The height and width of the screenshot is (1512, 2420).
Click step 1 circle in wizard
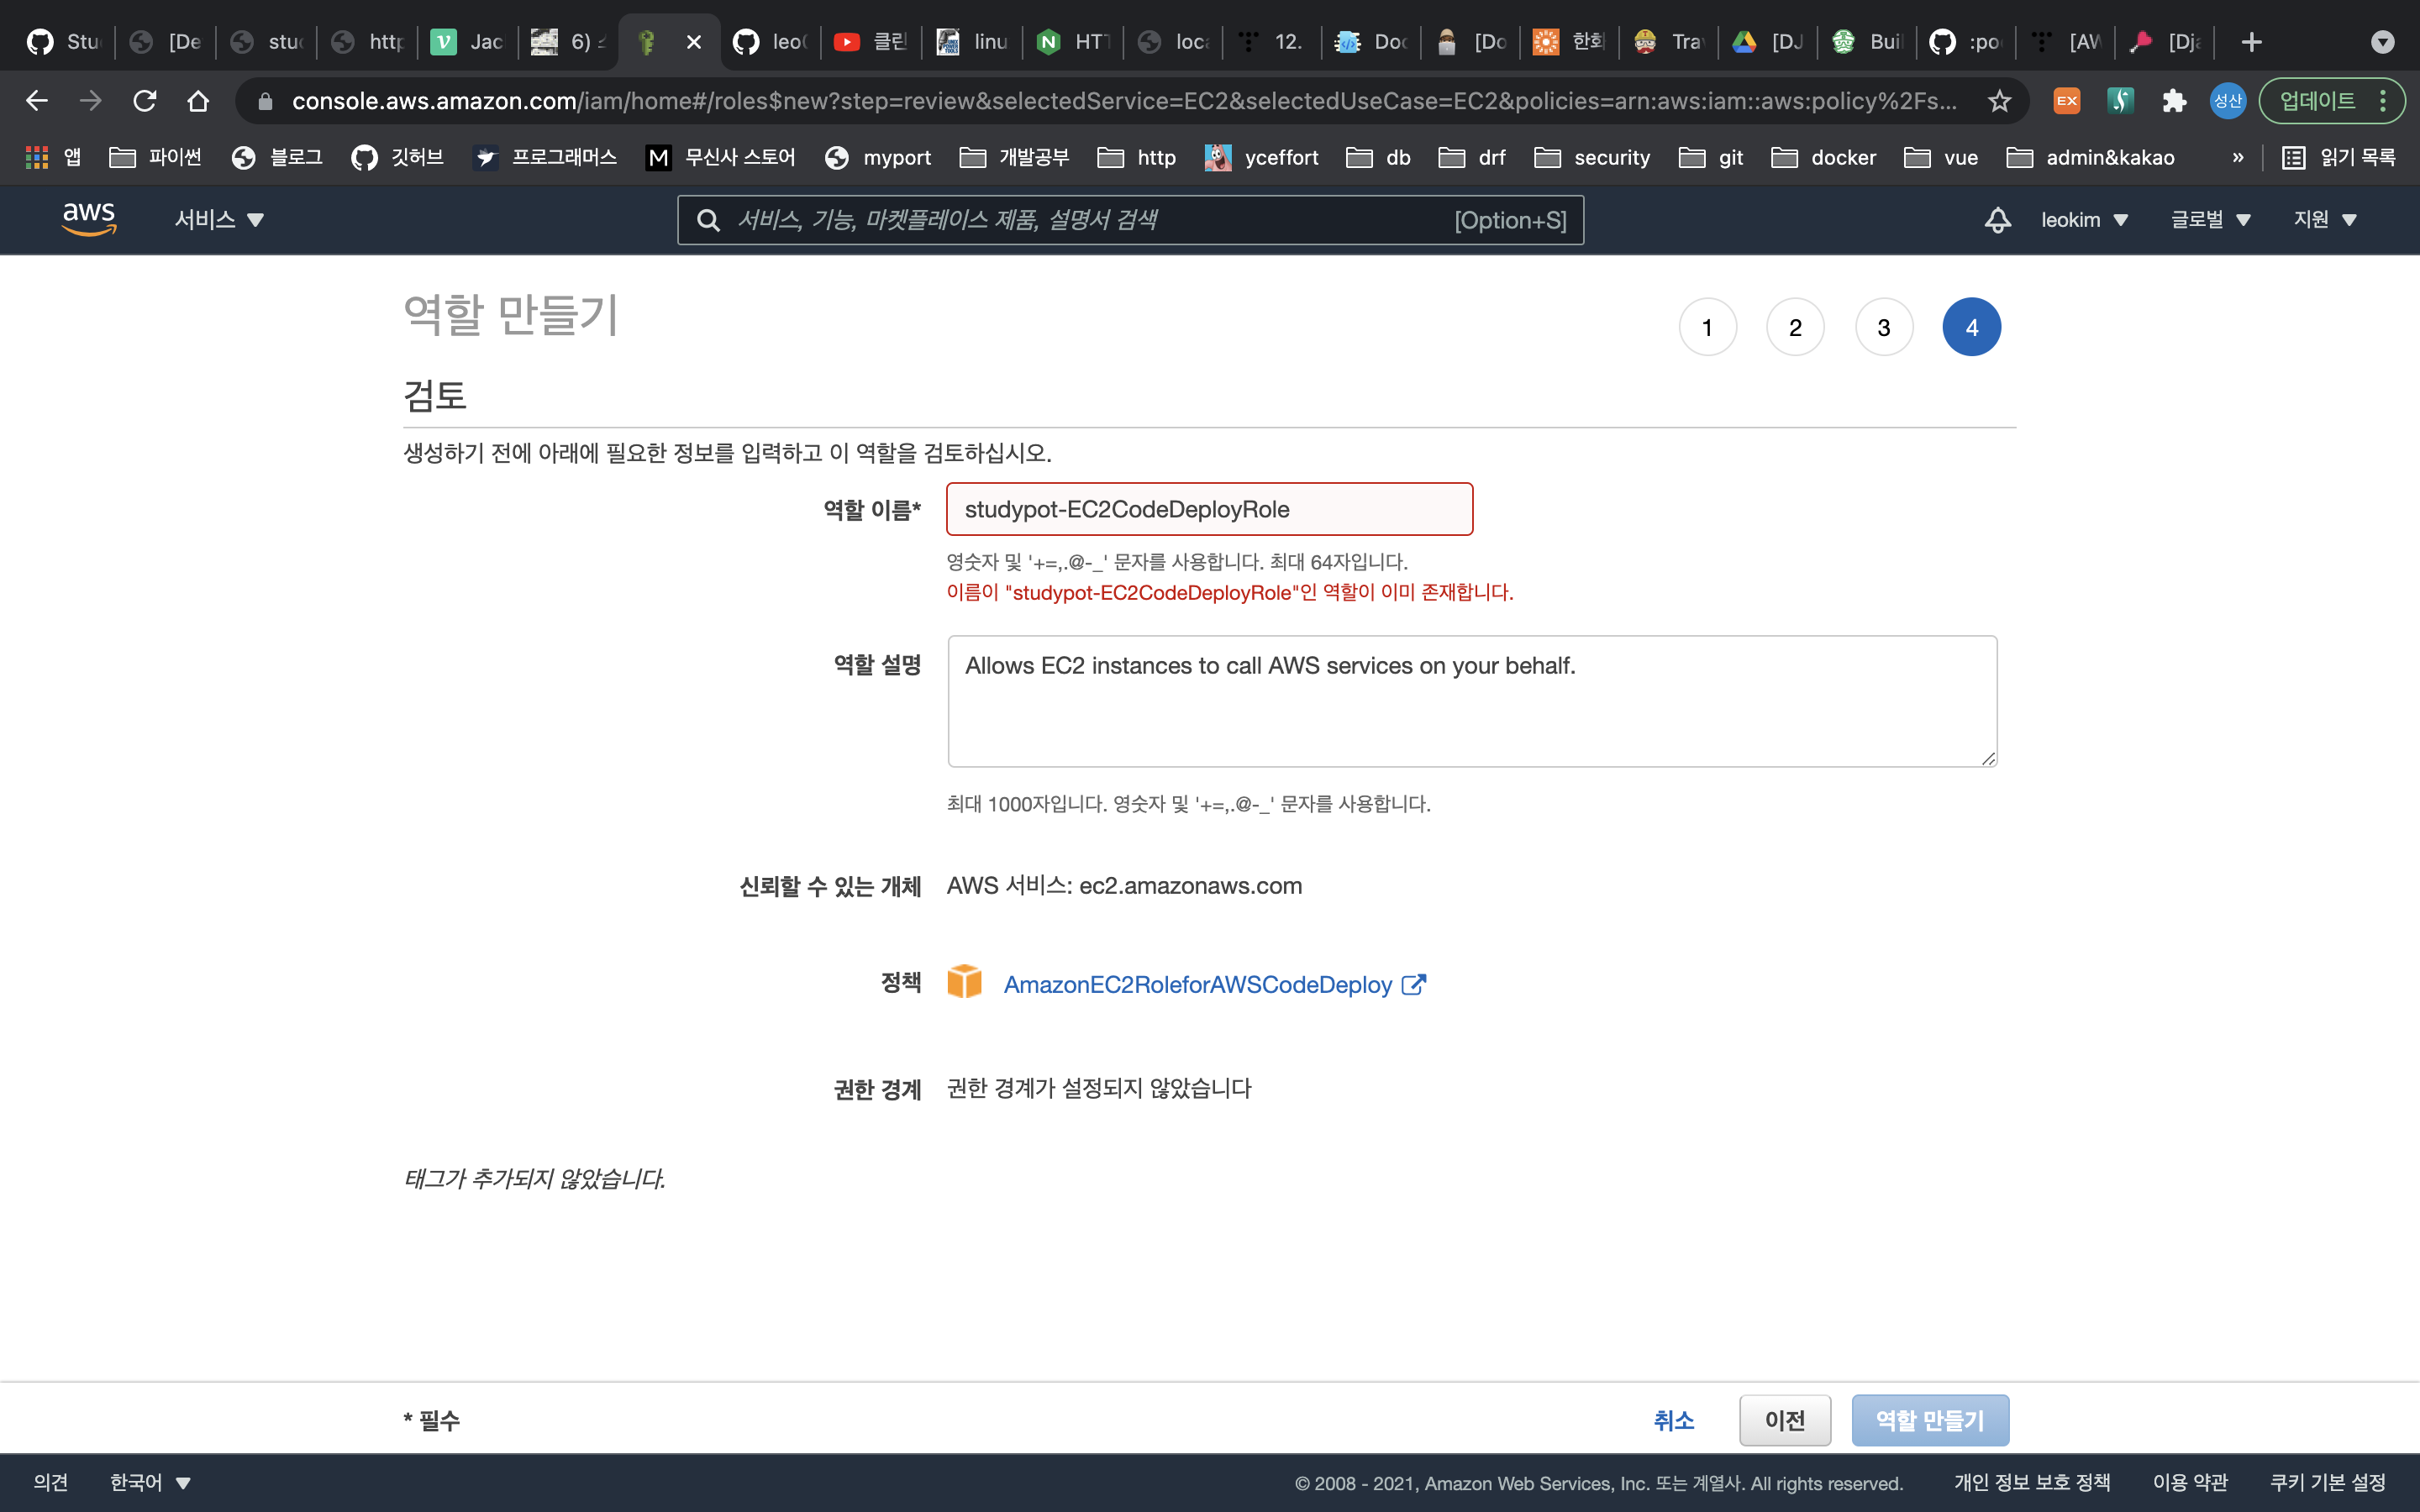(1707, 328)
